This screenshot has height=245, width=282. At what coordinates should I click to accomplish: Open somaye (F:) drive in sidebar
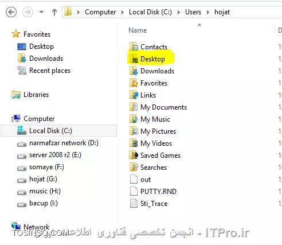[x=46, y=167]
